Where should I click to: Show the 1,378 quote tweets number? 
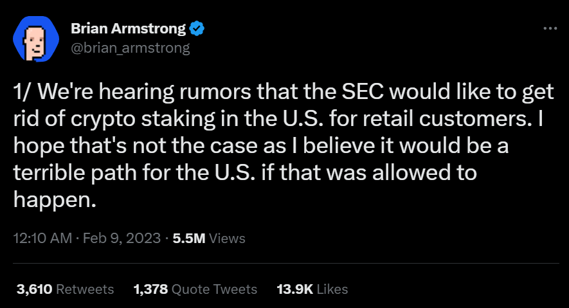(x=150, y=289)
